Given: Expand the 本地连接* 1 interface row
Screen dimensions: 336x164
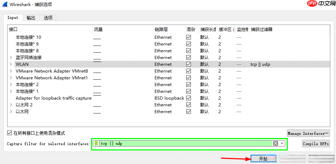Looking at the screenshot, I should tap(11, 91).
